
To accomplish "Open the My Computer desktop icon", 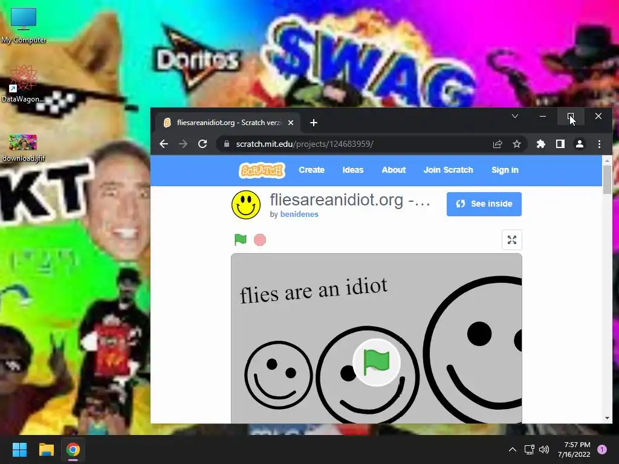I will click(24, 25).
